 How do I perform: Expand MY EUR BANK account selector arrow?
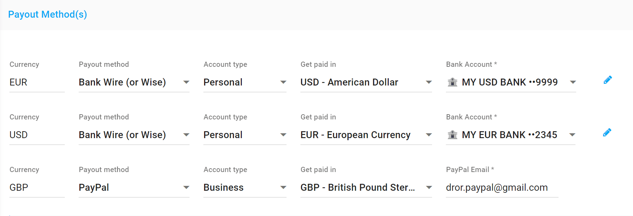(572, 135)
